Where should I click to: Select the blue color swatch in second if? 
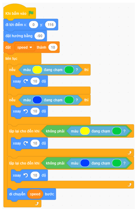[x=37, y=100]
